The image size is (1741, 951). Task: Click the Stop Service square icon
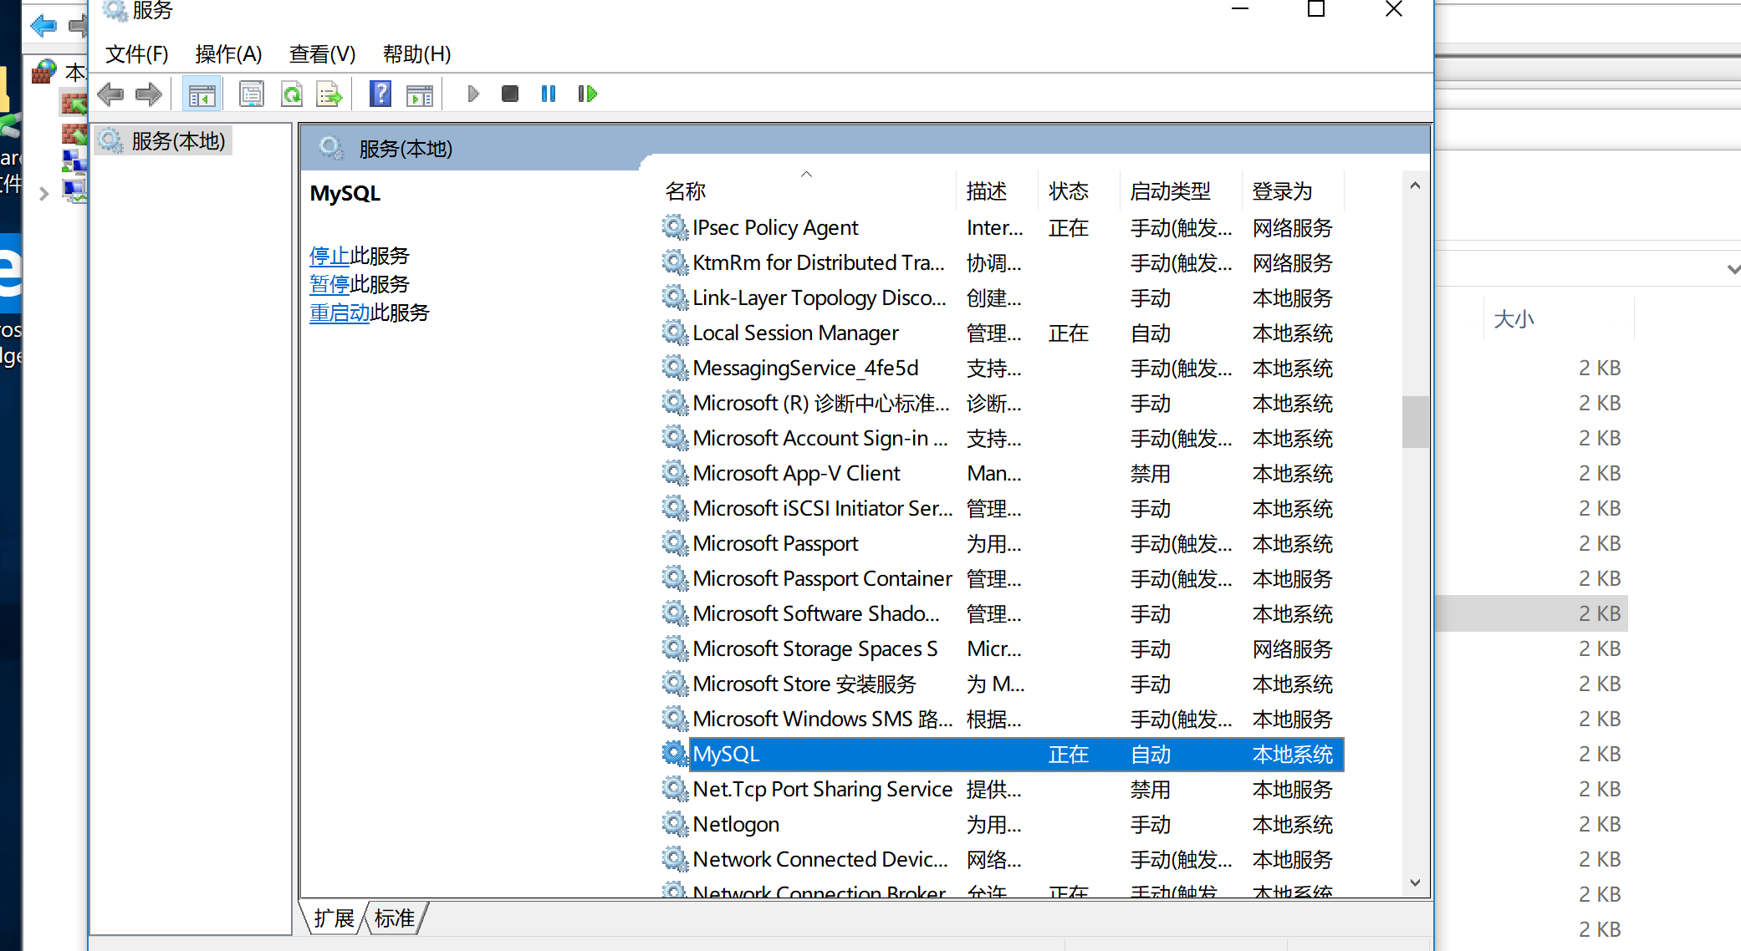[509, 94]
